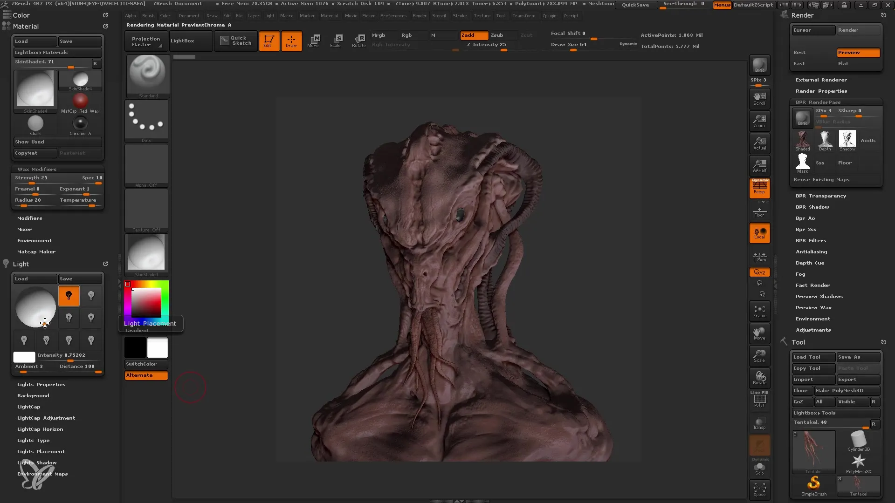Viewport: 895px width, 503px height.
Task: Expand the Lights Properties section
Action: tap(41, 384)
